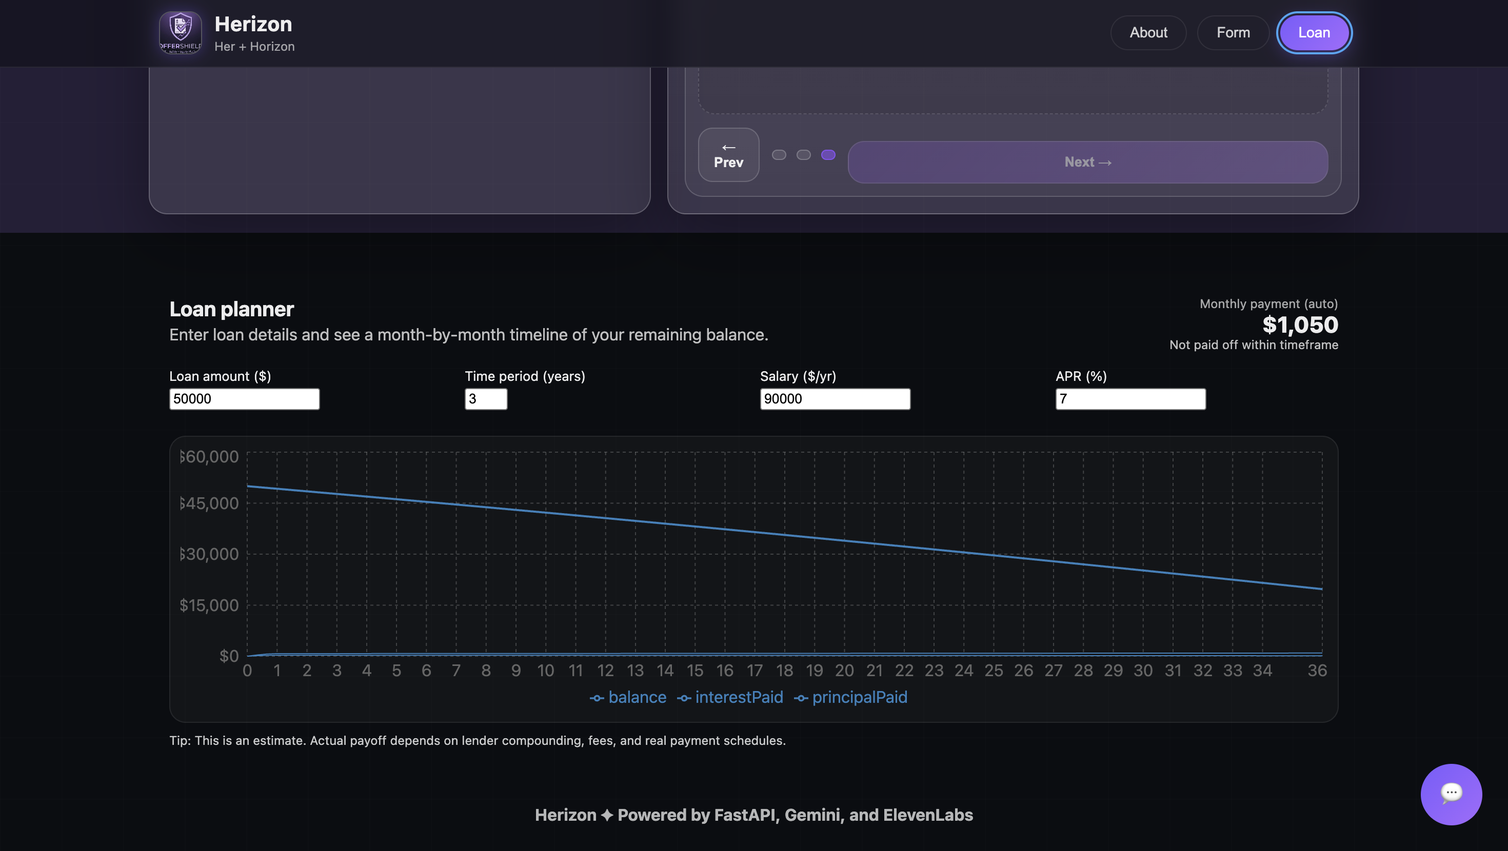The height and width of the screenshot is (851, 1508).
Task: Click the balance legend marker icon
Action: click(597, 698)
